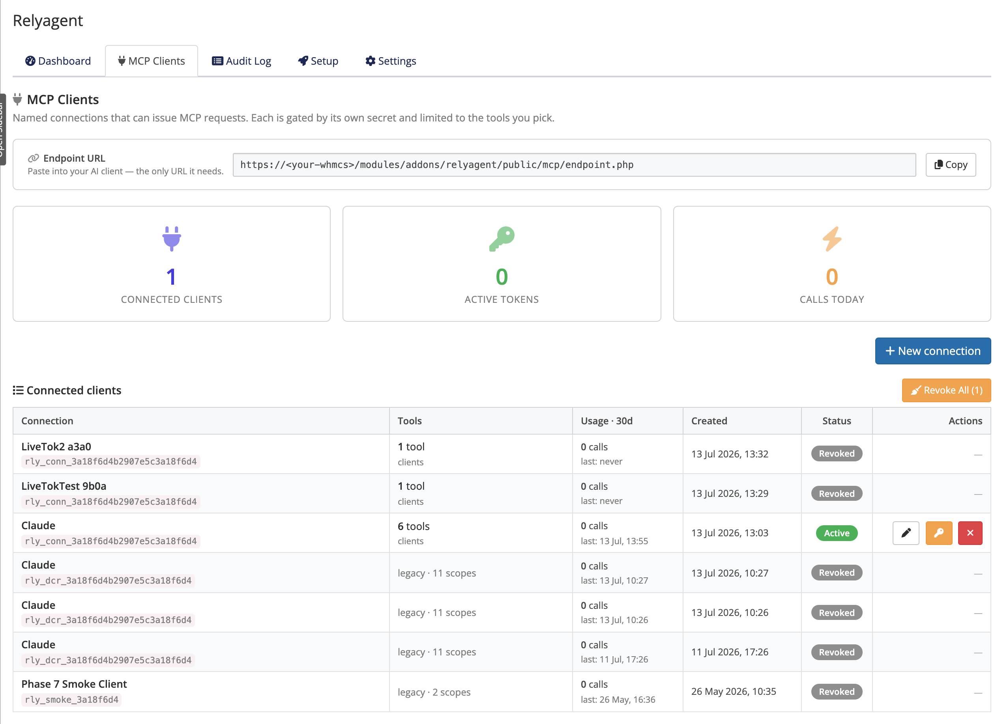996x724 pixels.
Task: Click usage text last: 26 May, 16:36
Action: (x=618, y=700)
